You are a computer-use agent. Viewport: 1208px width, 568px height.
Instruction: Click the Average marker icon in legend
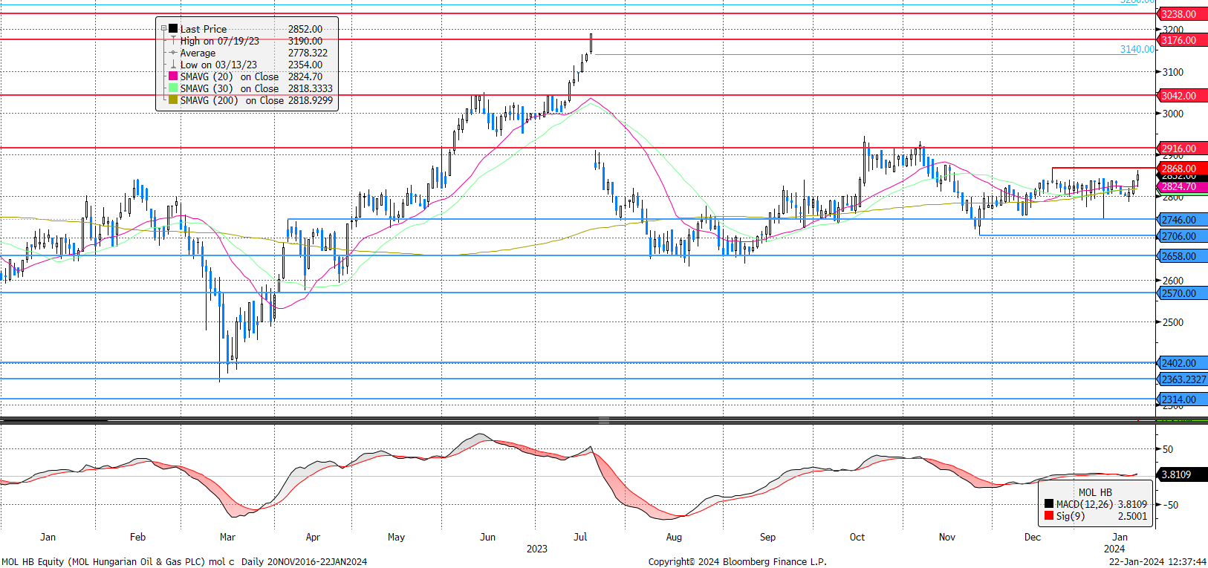[x=173, y=53]
